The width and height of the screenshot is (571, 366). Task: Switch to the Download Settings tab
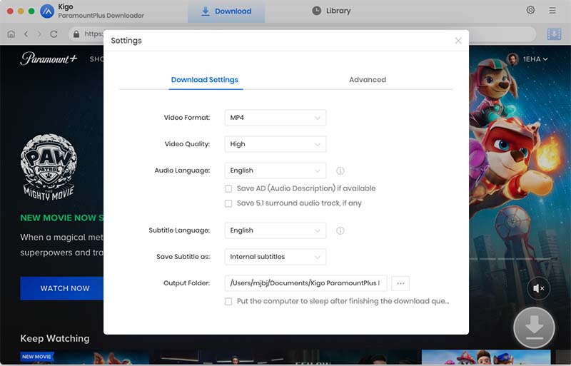(205, 80)
